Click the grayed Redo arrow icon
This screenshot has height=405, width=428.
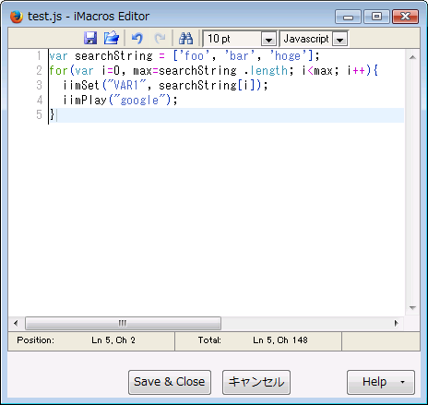160,39
